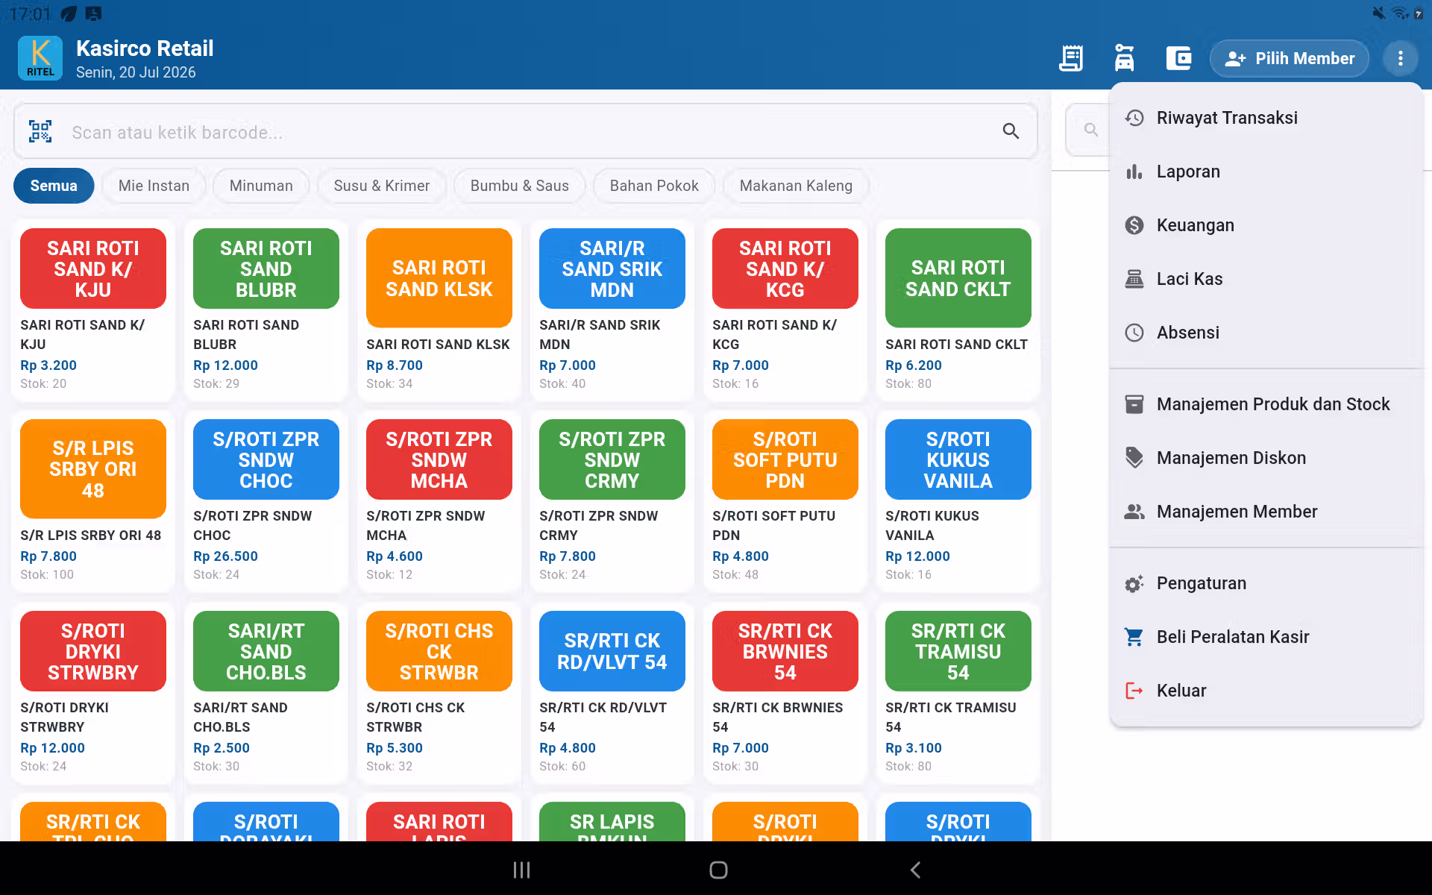Open the wallet icon in top bar
Screen dimensions: 1432x895
(x=1178, y=58)
